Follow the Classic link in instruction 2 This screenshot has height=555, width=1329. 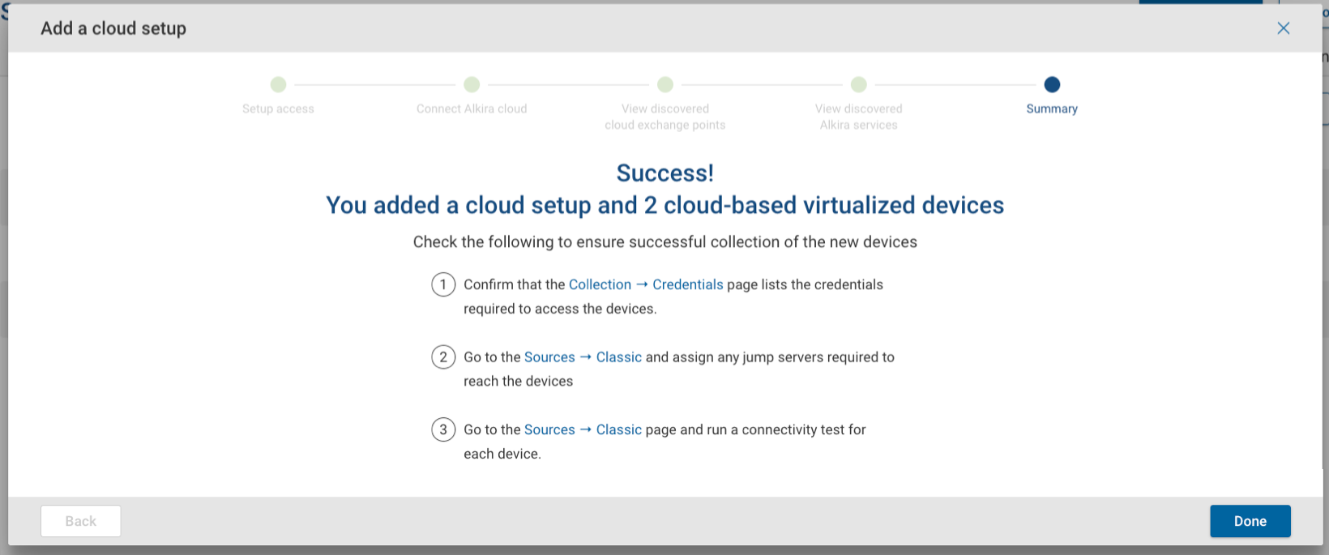(x=618, y=357)
